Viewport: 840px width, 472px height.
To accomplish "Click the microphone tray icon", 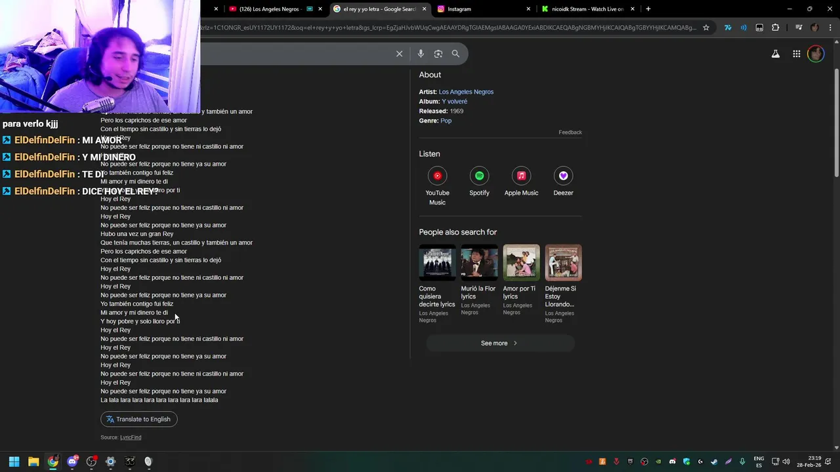I will coord(742,462).
